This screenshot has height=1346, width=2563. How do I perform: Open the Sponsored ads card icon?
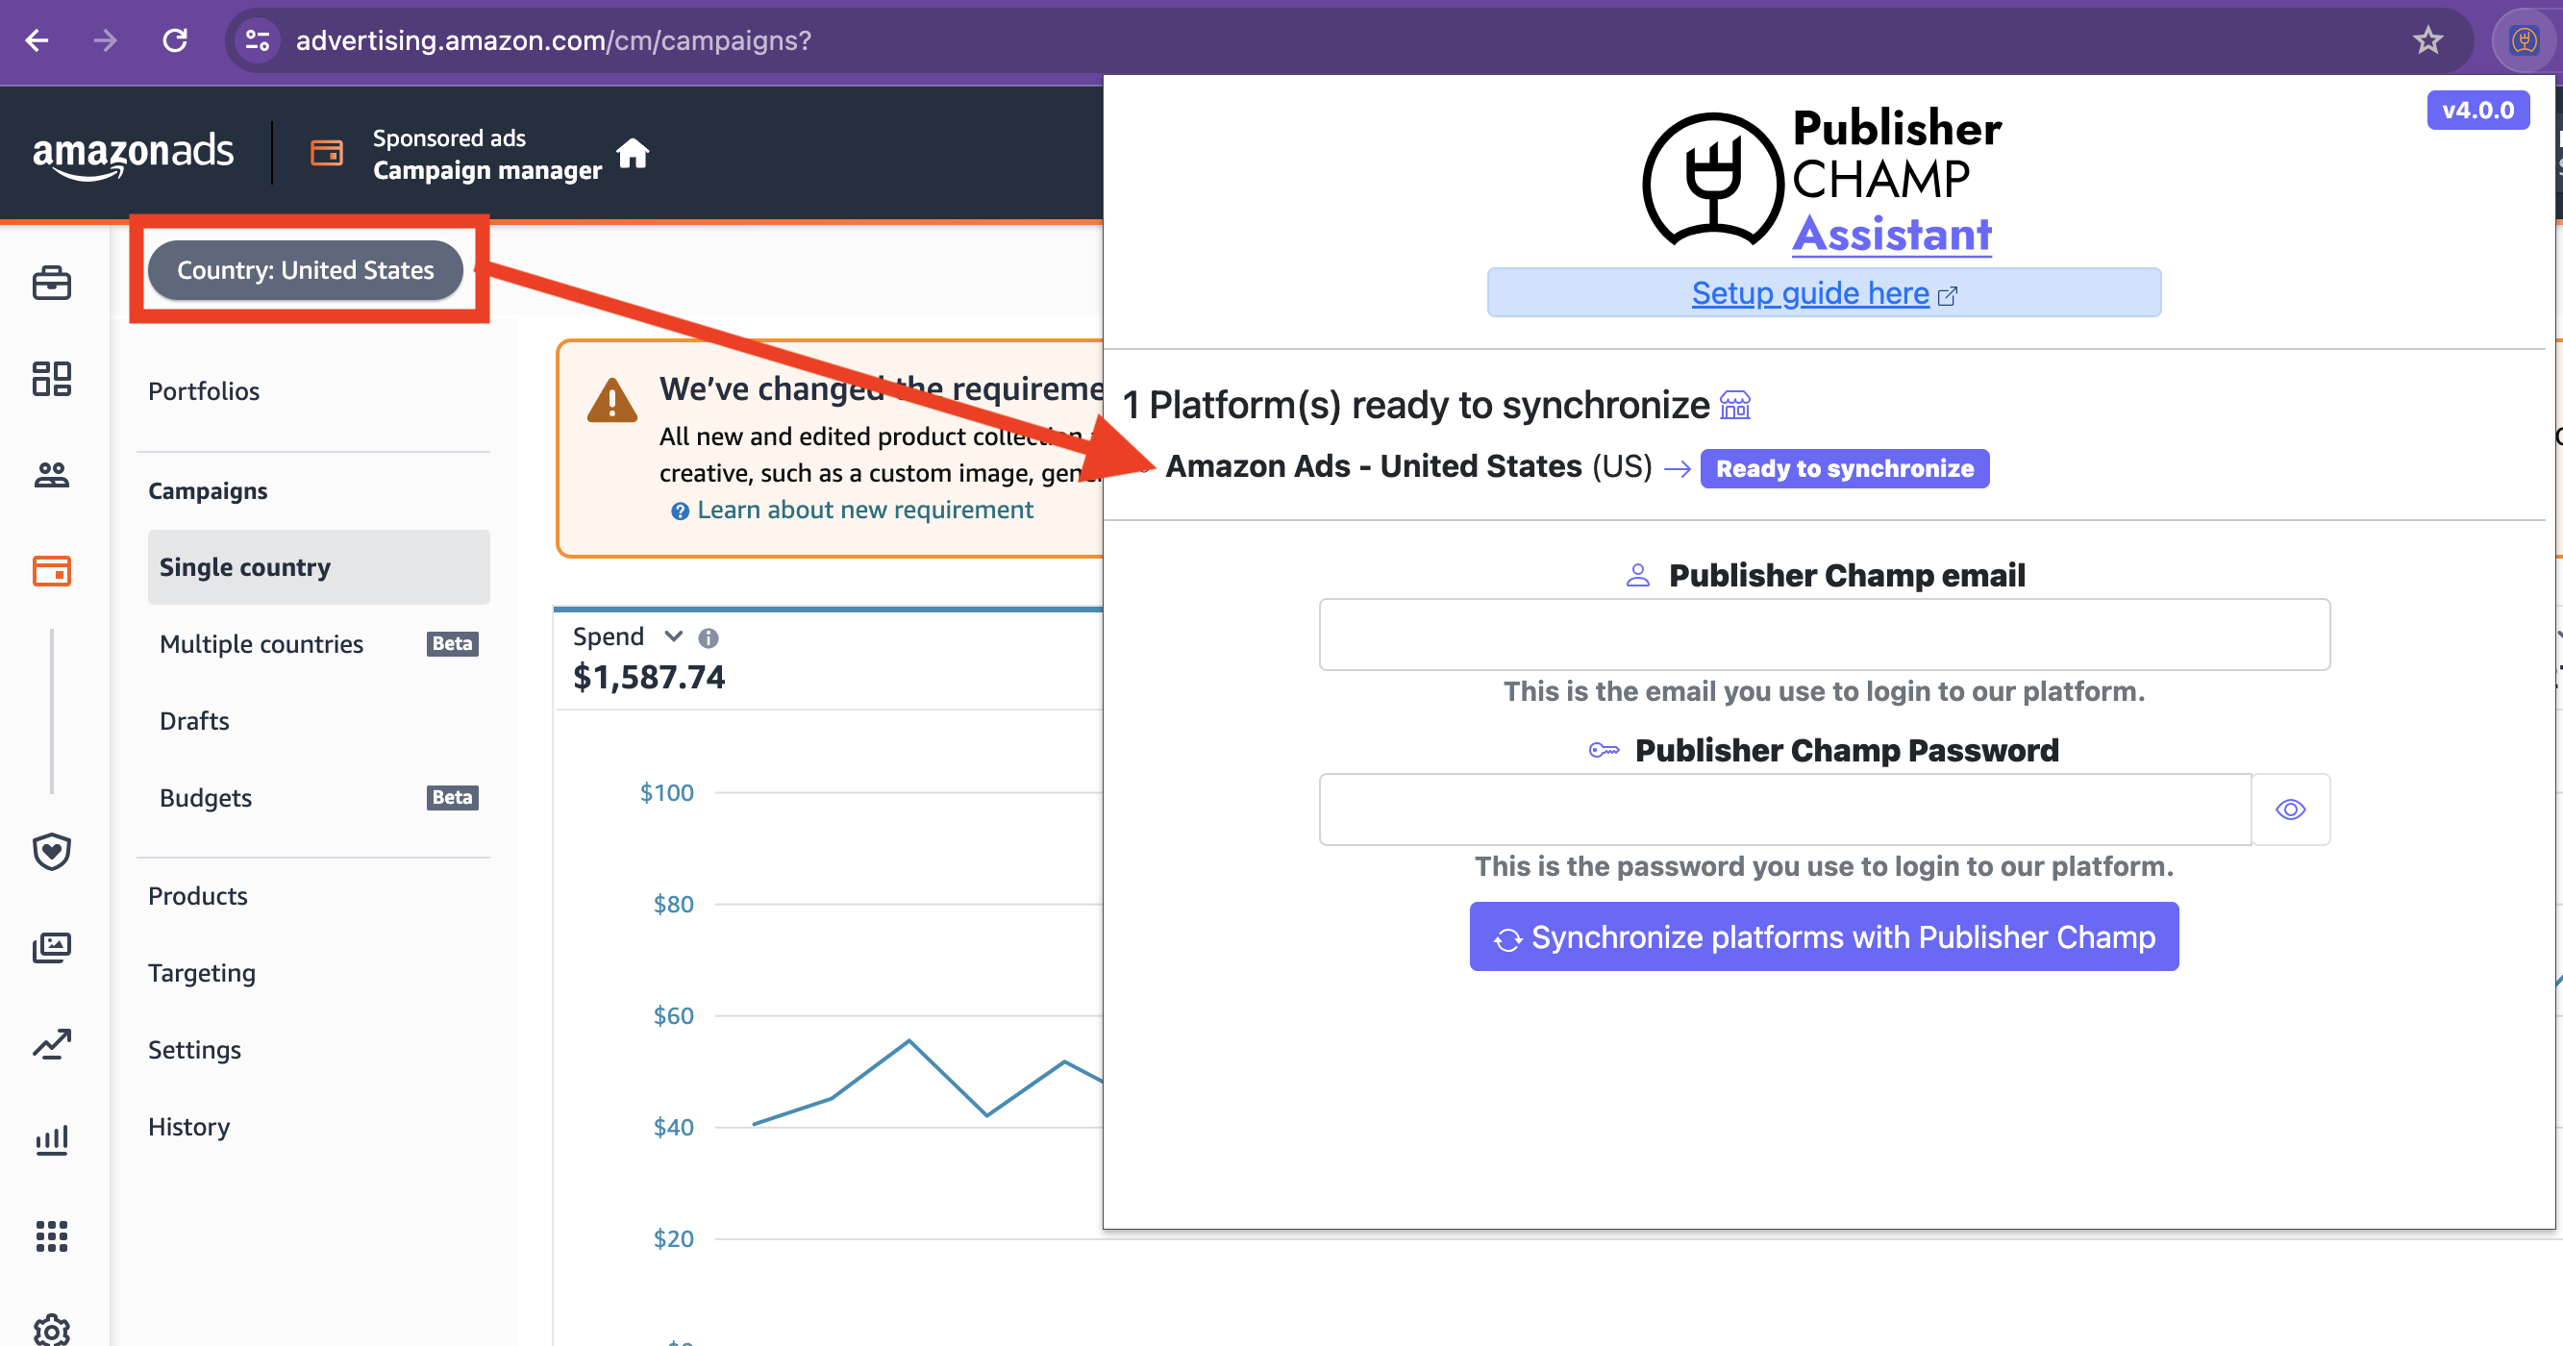(x=326, y=153)
